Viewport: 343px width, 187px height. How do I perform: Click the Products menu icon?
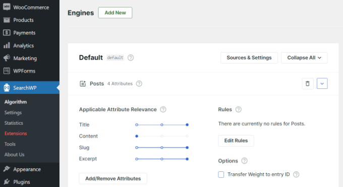tap(7, 20)
